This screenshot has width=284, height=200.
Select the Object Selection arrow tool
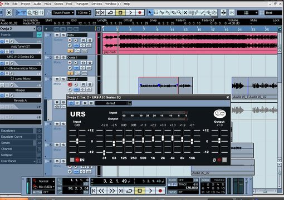(x=150, y=13)
